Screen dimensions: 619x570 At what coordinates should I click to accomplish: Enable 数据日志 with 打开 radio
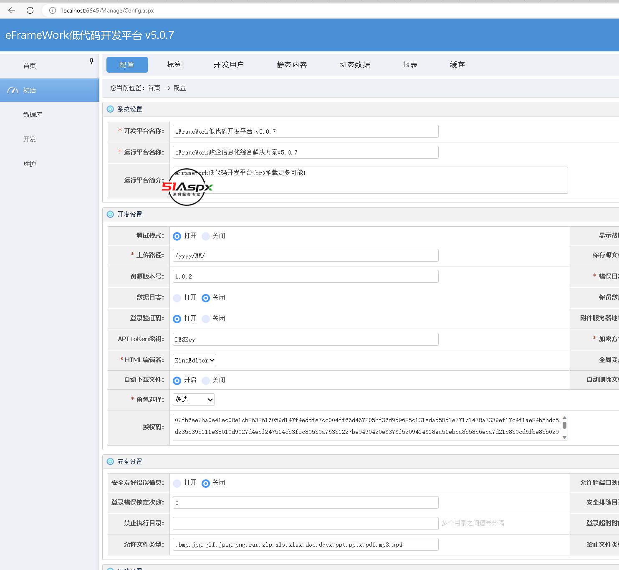point(177,298)
